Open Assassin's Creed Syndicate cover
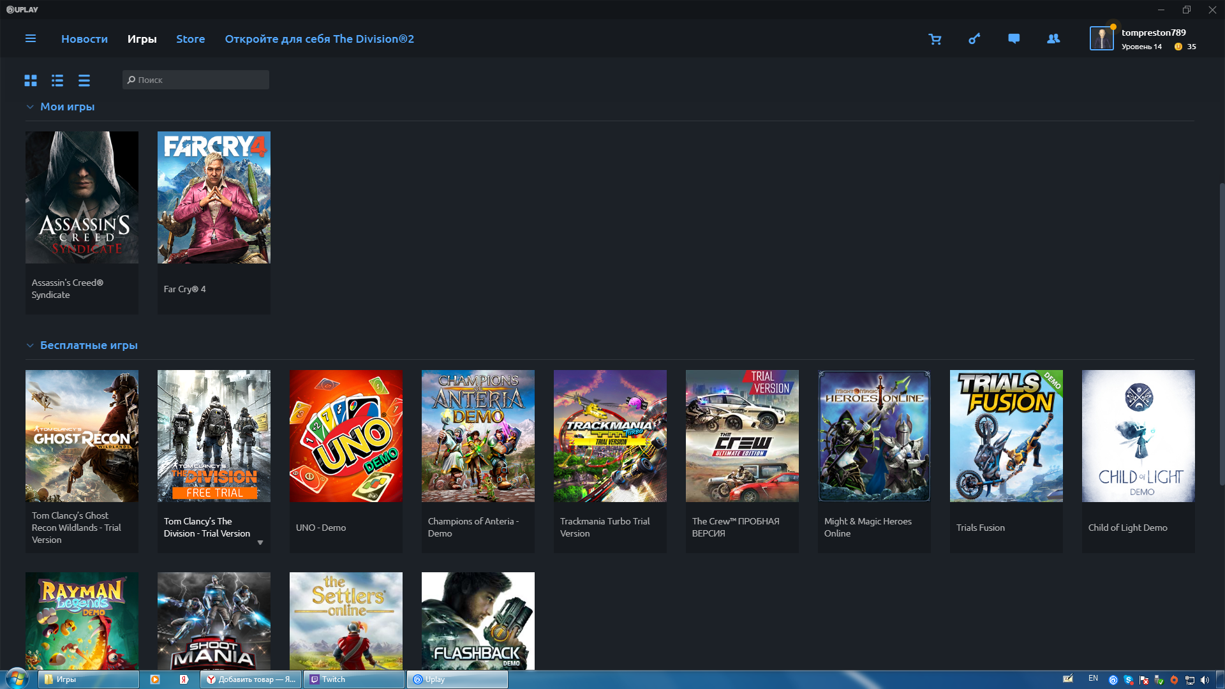The height and width of the screenshot is (689, 1225). click(82, 197)
